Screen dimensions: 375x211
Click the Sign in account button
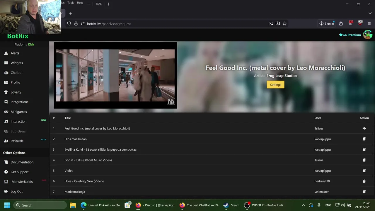pyautogui.click(x=326, y=24)
